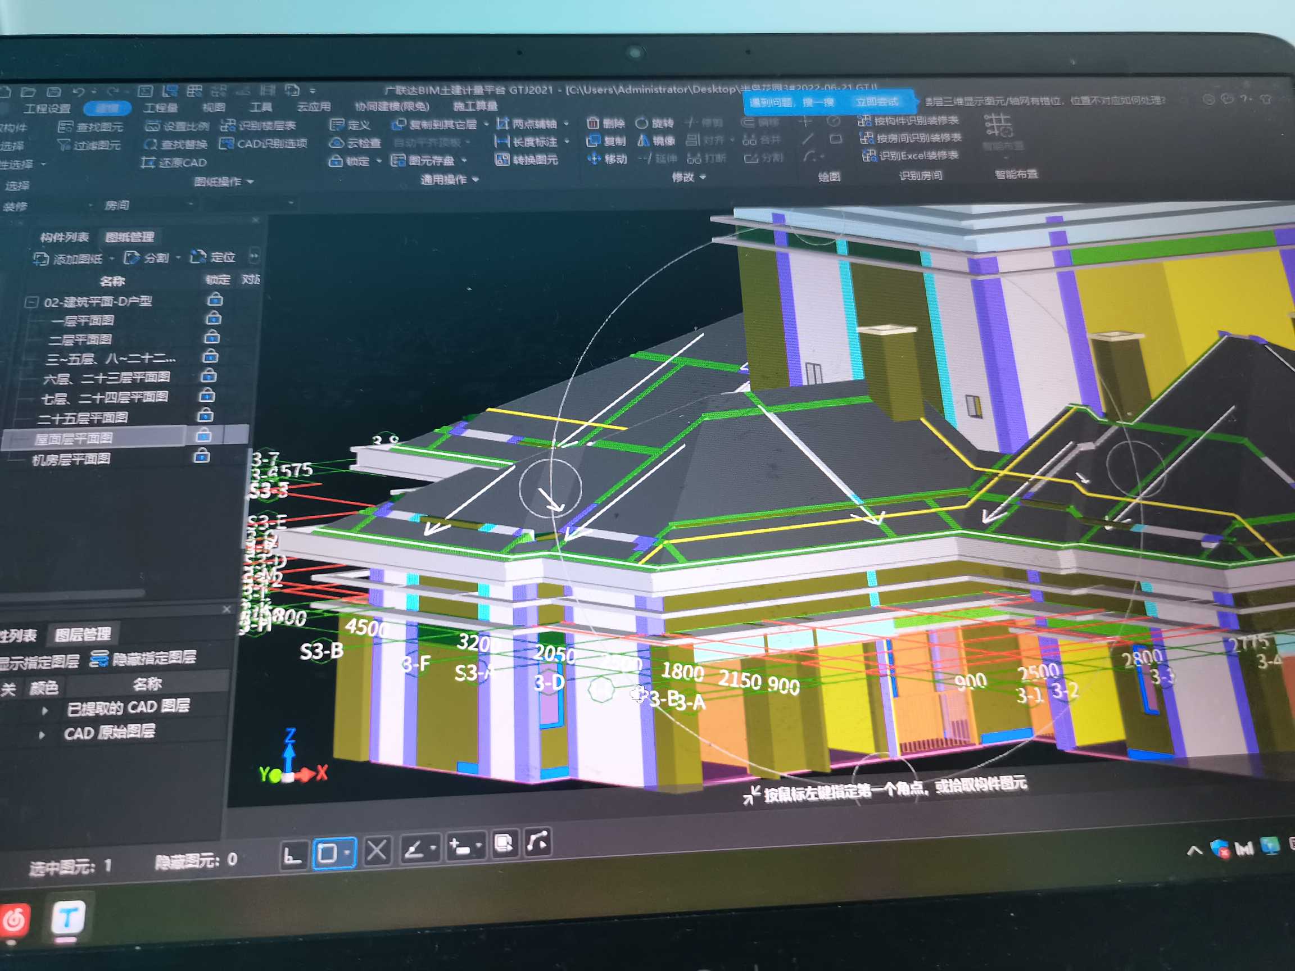The width and height of the screenshot is (1295, 971).
Task: Toggle the lock for 机房层平面图
Action: point(201,455)
